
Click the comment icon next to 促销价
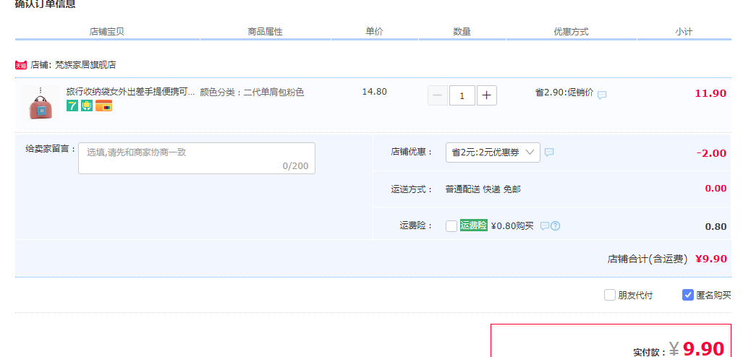coord(602,95)
